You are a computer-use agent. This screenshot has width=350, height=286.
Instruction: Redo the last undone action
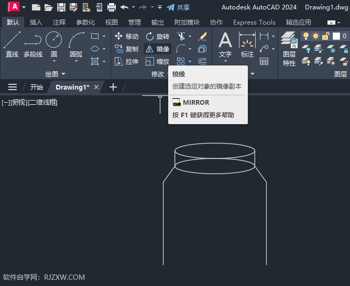click(143, 7)
